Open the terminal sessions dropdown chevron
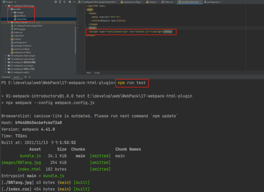Viewport: 264px width, 192px height. (30, 77)
